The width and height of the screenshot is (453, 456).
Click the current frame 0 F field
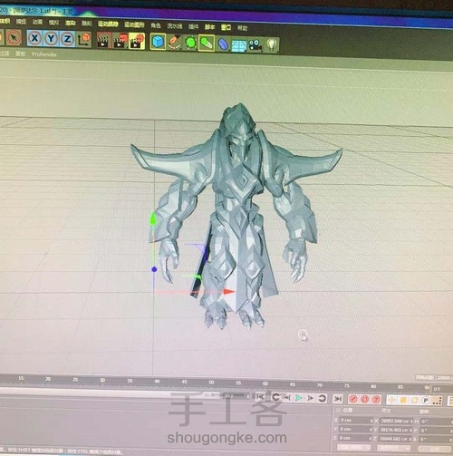[443, 389]
